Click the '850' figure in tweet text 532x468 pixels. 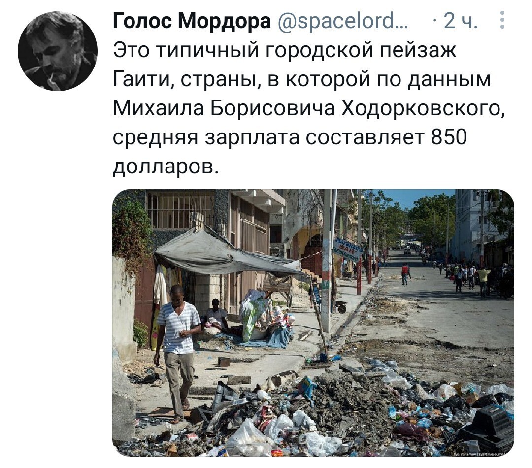pyautogui.click(x=449, y=137)
